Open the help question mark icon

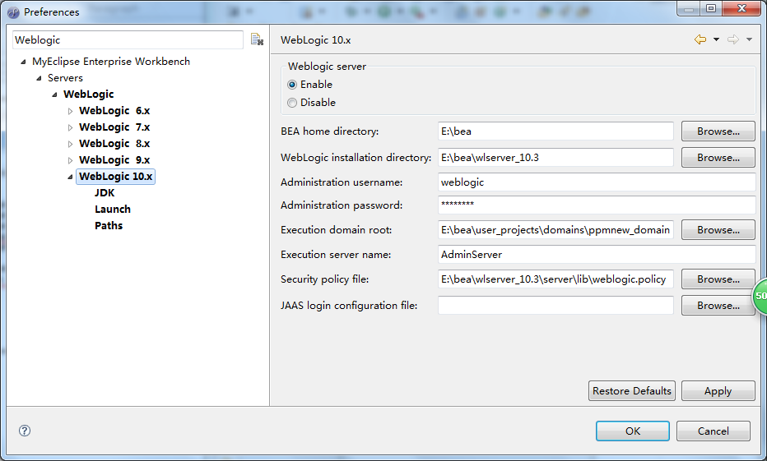coord(25,431)
